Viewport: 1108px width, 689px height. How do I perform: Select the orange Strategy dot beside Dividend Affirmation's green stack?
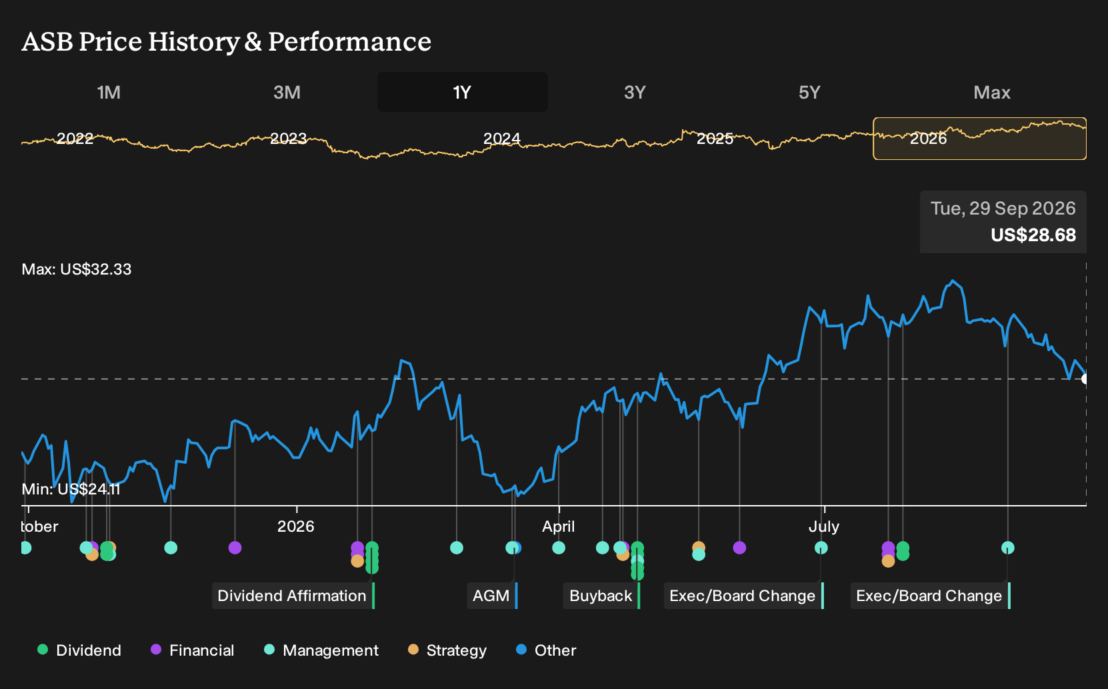(x=357, y=561)
